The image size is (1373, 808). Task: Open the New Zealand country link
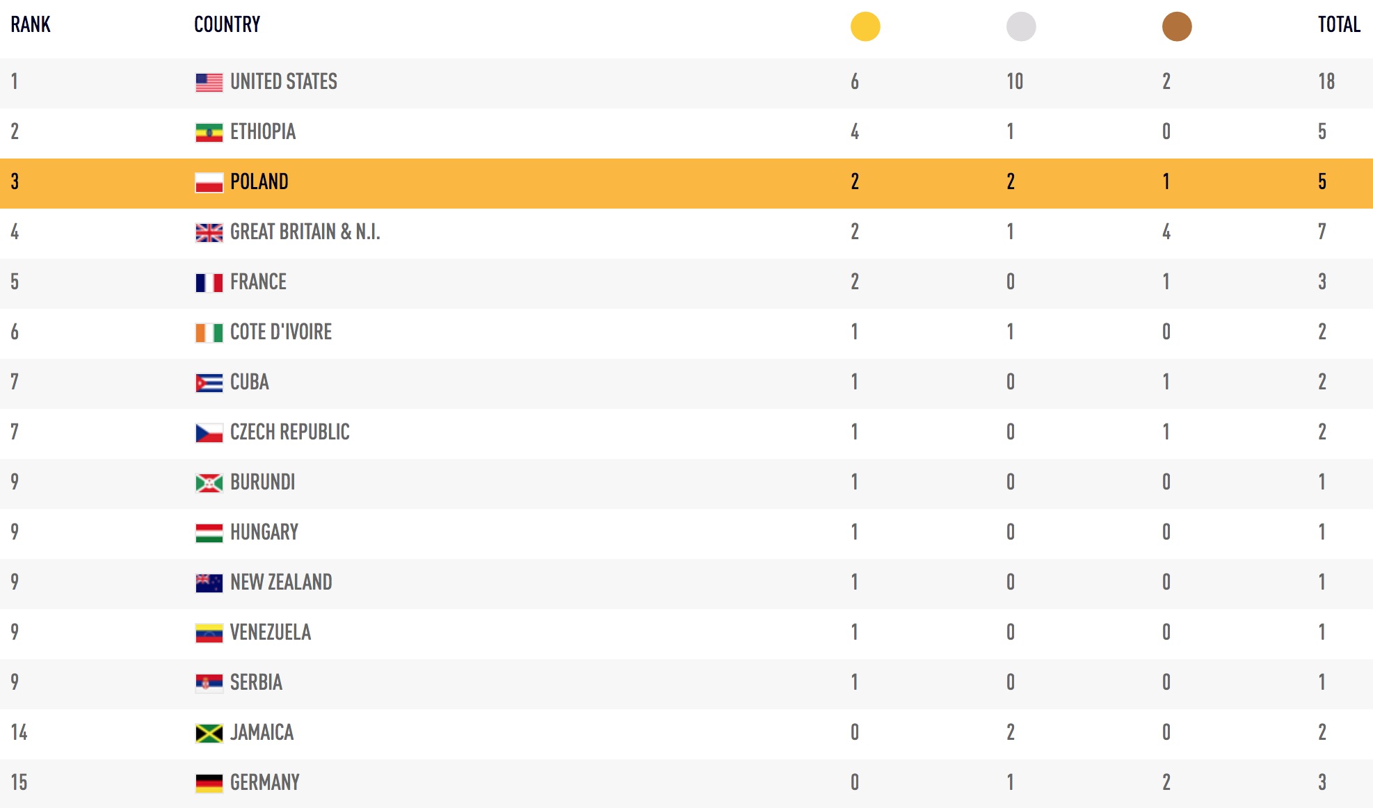[x=281, y=582]
